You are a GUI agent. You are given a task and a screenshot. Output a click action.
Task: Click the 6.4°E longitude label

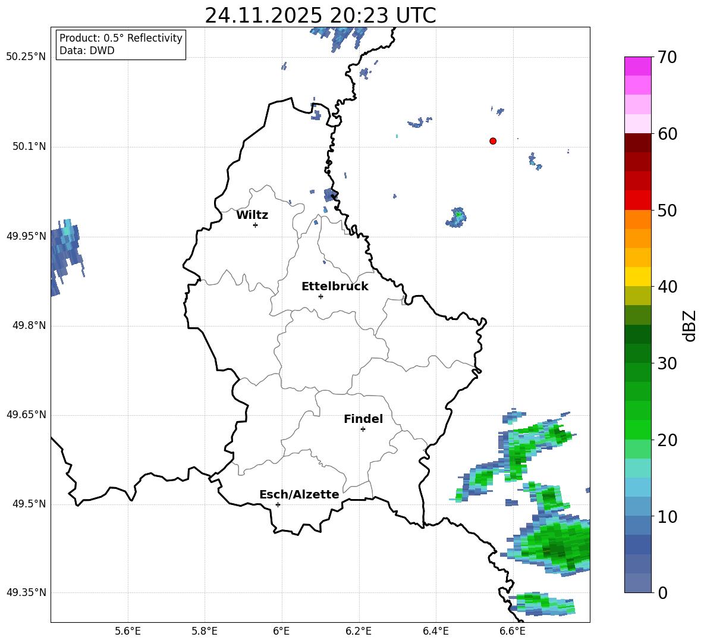click(435, 631)
